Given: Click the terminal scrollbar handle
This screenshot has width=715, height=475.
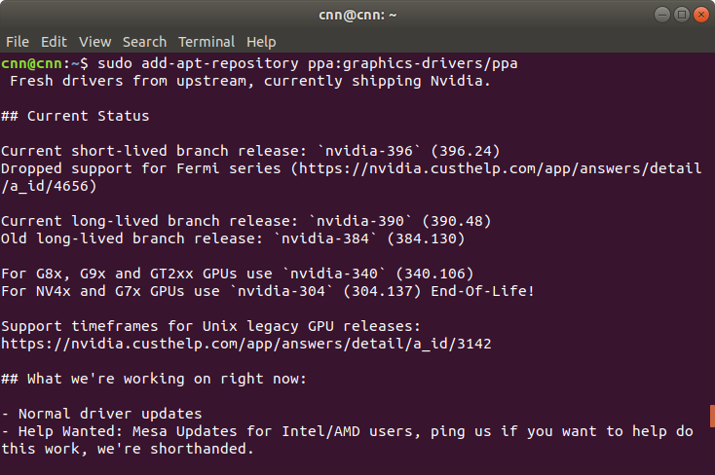Looking at the screenshot, I should 712,416.
